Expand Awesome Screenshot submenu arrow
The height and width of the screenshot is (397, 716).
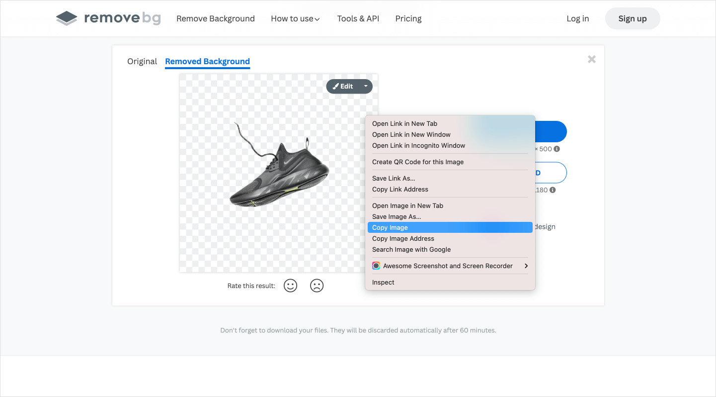click(x=526, y=266)
